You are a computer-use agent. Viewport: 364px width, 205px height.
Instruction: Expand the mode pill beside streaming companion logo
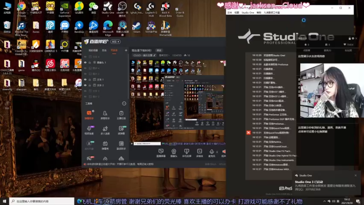(x=116, y=41)
